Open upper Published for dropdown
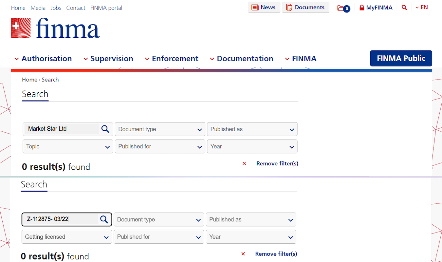 [x=160, y=146]
